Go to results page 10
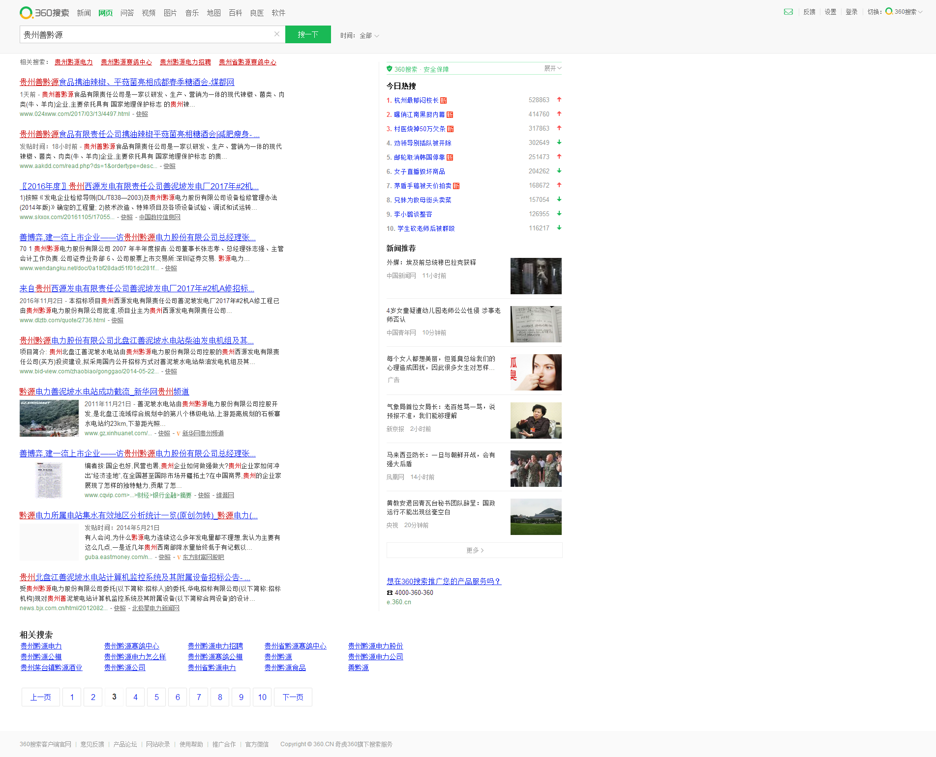The height and width of the screenshot is (757, 936). [262, 697]
